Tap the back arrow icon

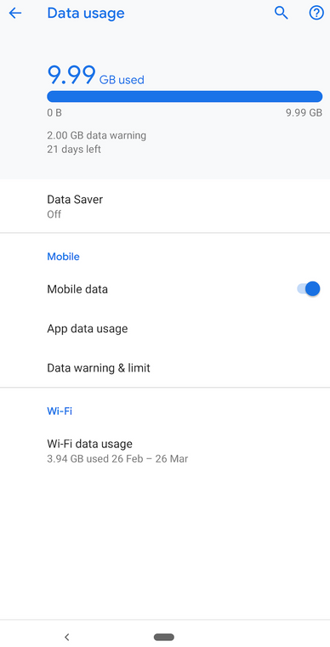(x=15, y=14)
